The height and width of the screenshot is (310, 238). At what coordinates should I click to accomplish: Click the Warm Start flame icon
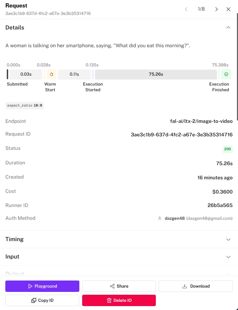(x=52, y=74)
